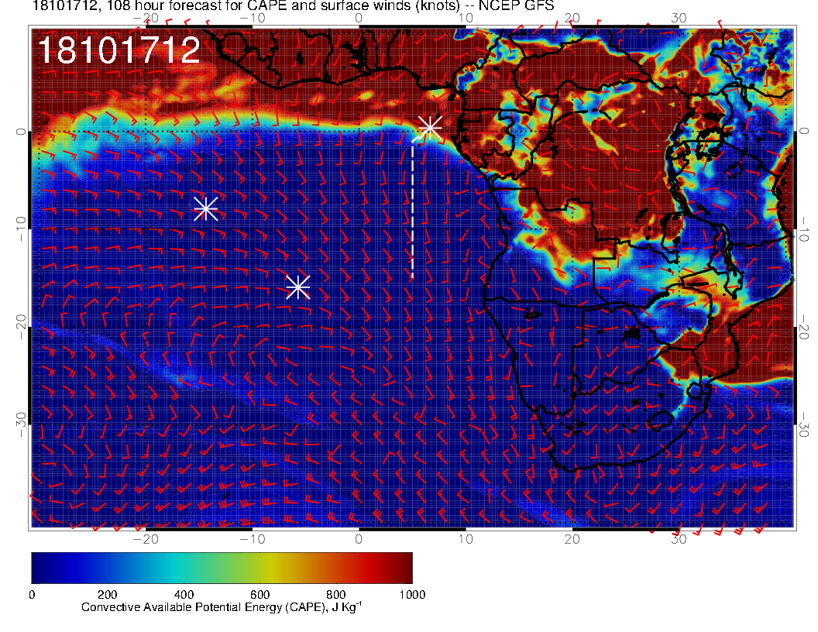Click the '800' color bar tick label
This screenshot has width=818, height=632.
point(336,595)
